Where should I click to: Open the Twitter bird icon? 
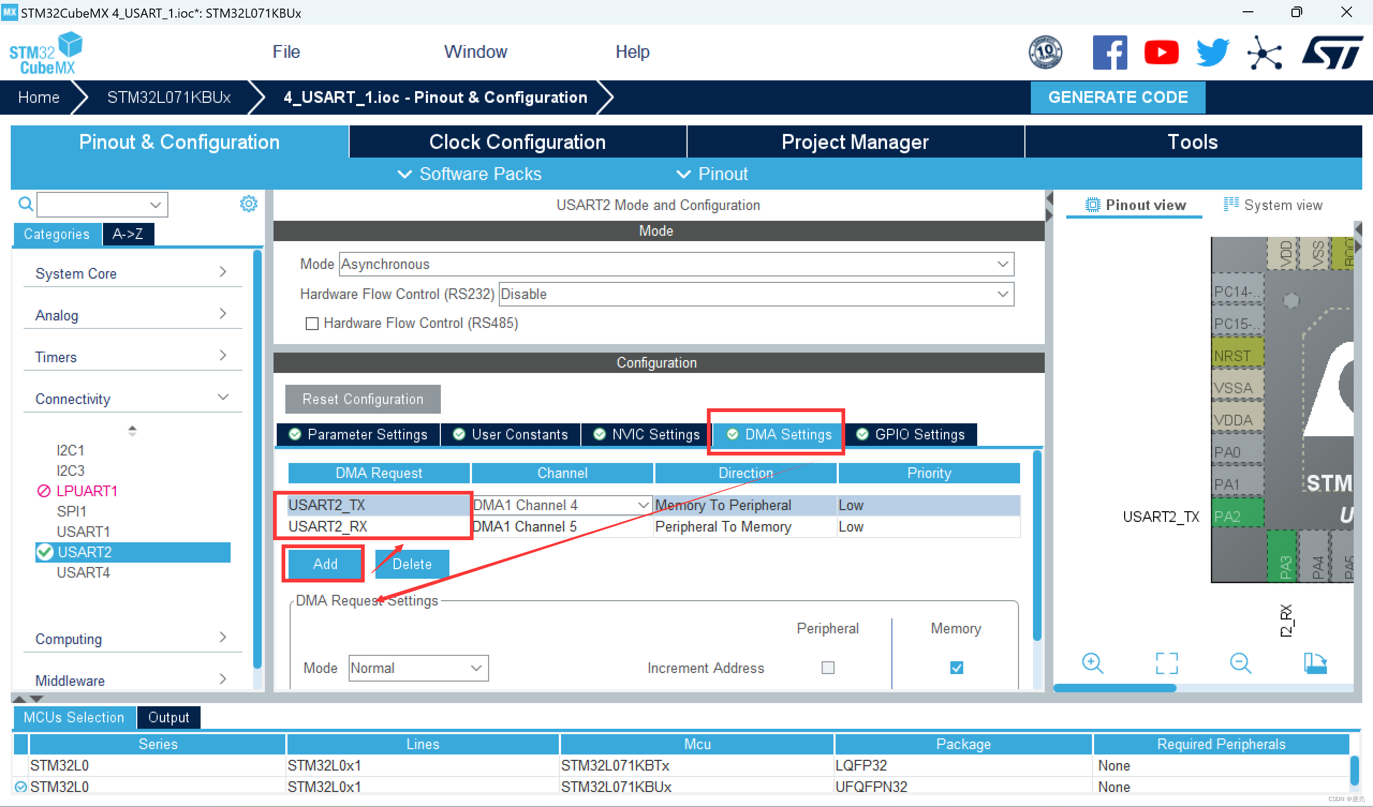1213,53
